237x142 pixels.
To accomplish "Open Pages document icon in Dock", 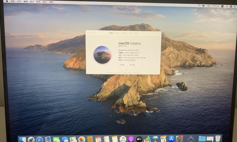I will tap(163, 139).
